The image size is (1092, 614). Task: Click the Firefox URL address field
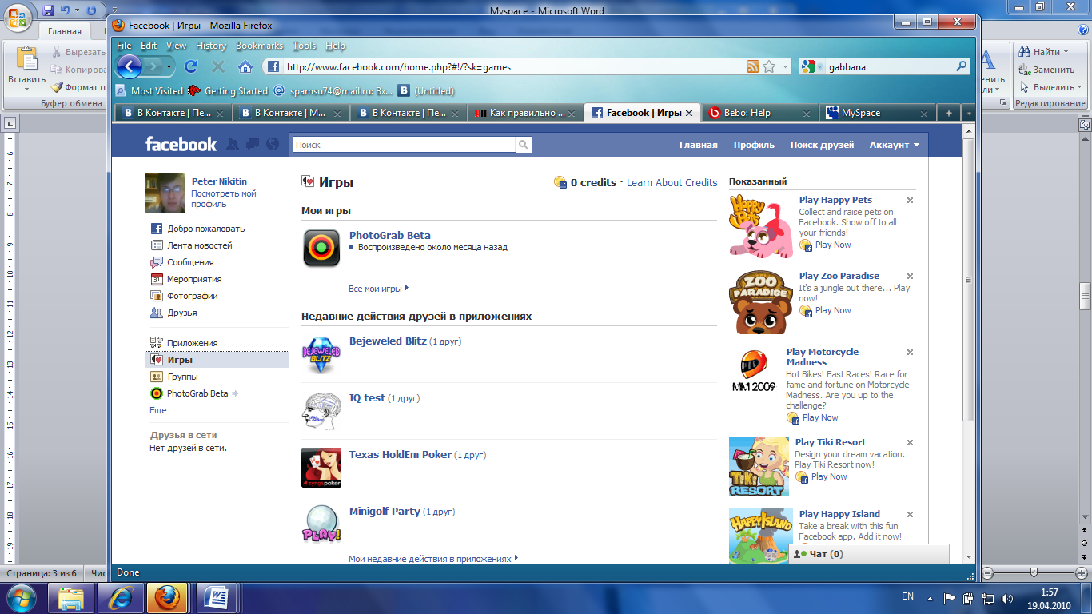pyautogui.click(x=514, y=67)
